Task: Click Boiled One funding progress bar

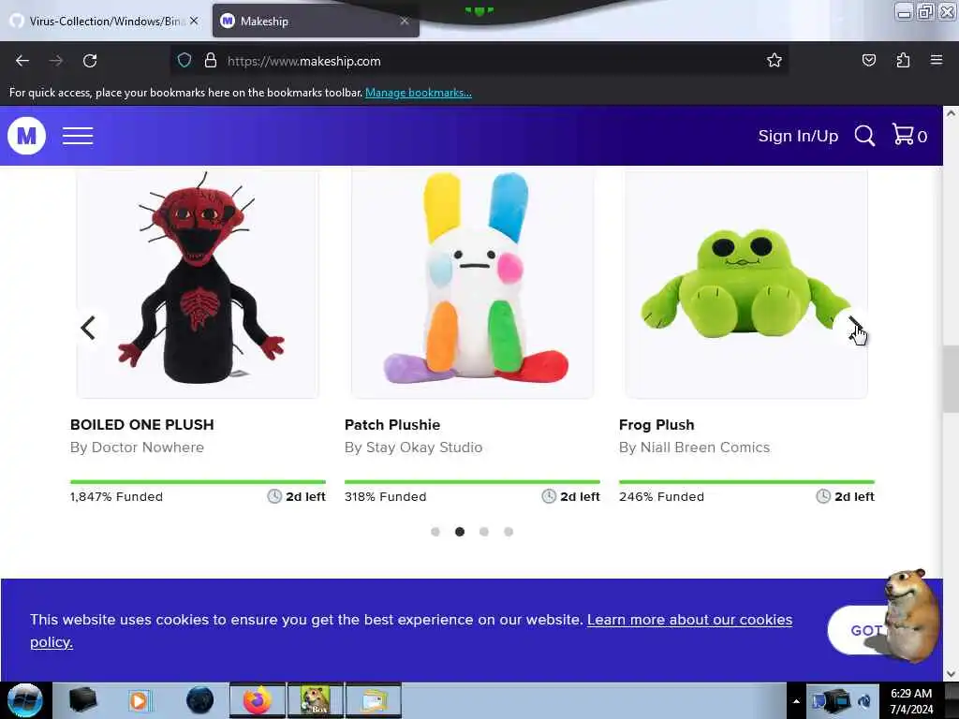Action: coord(198,482)
